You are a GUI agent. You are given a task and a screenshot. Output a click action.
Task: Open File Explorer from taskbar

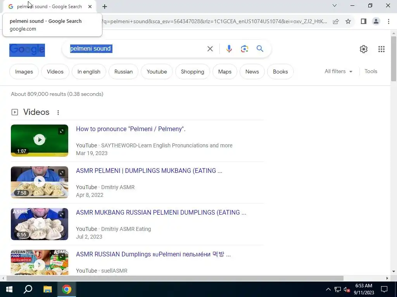pos(47,289)
